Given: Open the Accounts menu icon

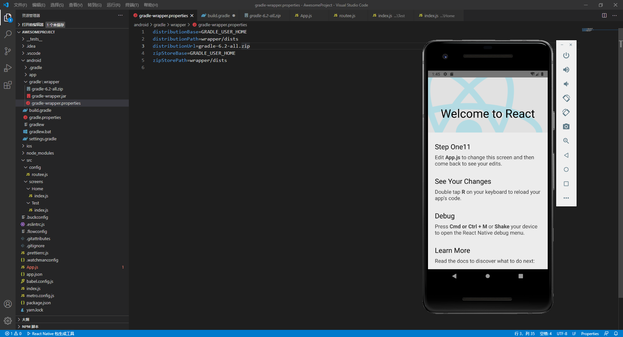Looking at the screenshot, I should 8,304.
